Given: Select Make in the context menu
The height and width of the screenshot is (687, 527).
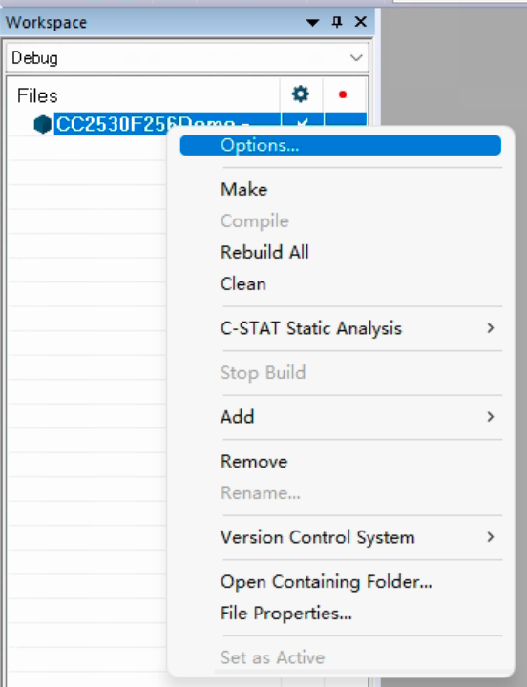Looking at the screenshot, I should pos(341,189).
